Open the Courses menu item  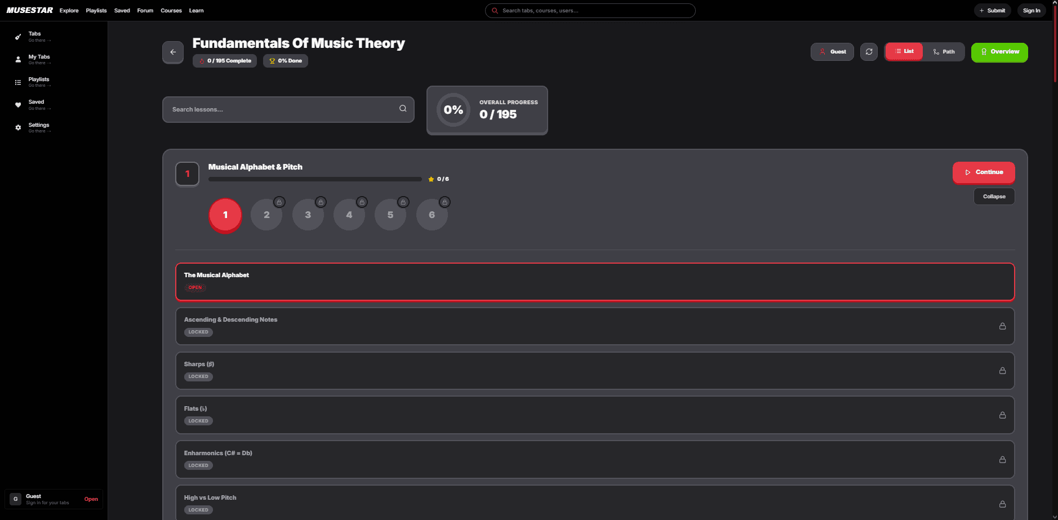171,10
